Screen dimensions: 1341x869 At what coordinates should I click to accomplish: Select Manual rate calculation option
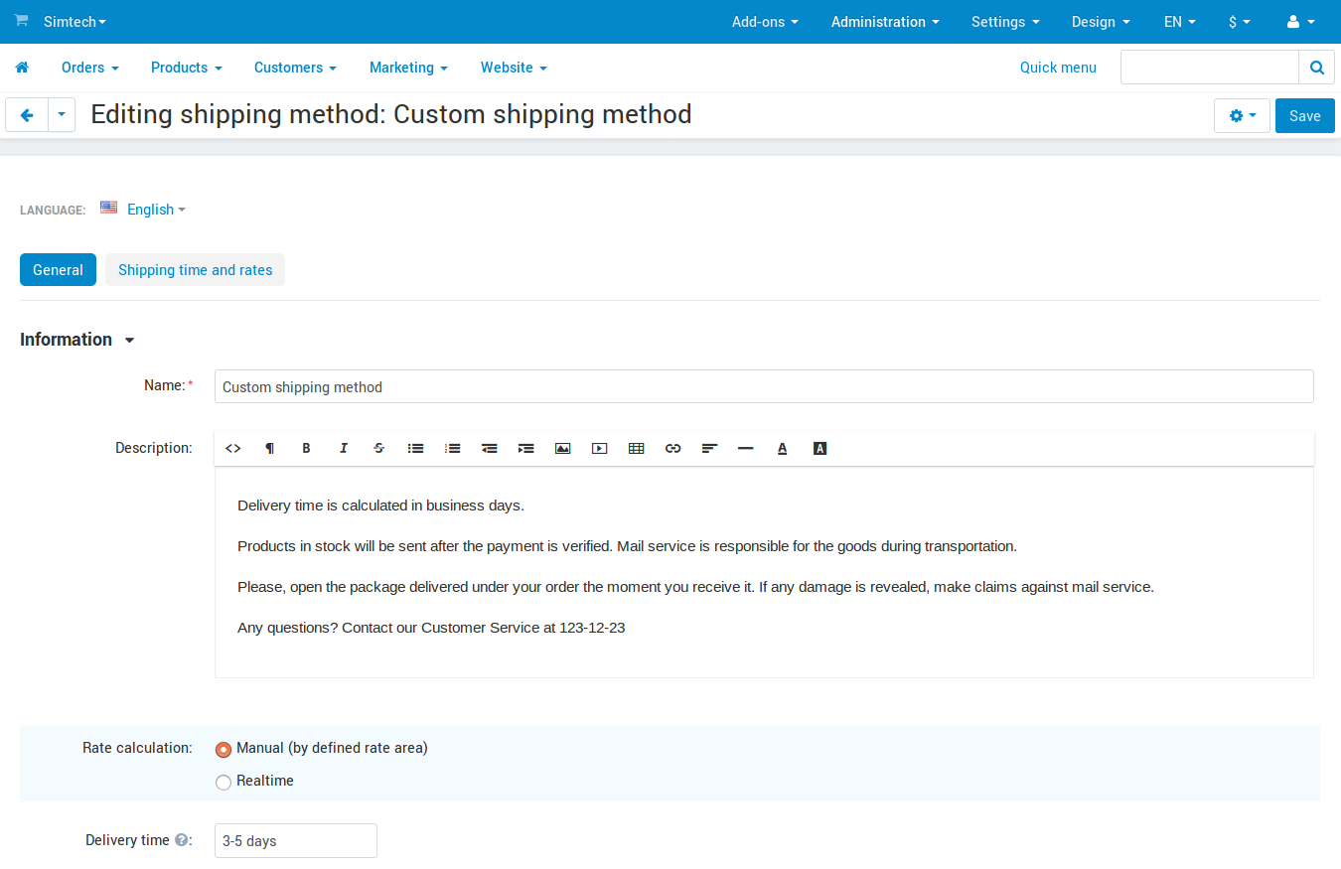tap(223, 749)
